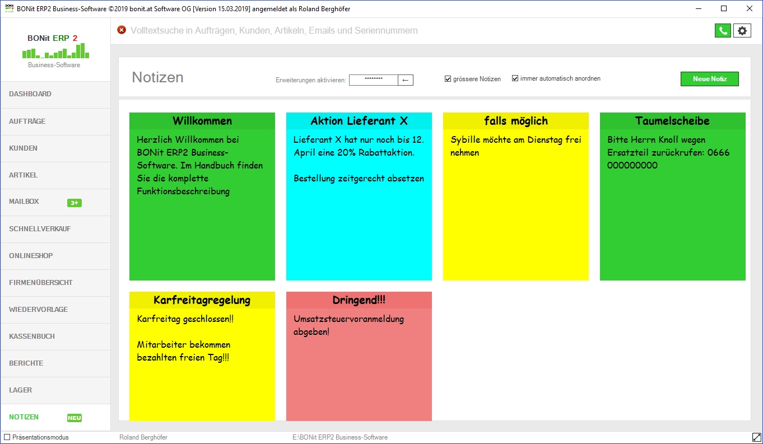The width and height of the screenshot is (763, 444).
Task: Open the Onlineshop section
Action: (x=55, y=256)
